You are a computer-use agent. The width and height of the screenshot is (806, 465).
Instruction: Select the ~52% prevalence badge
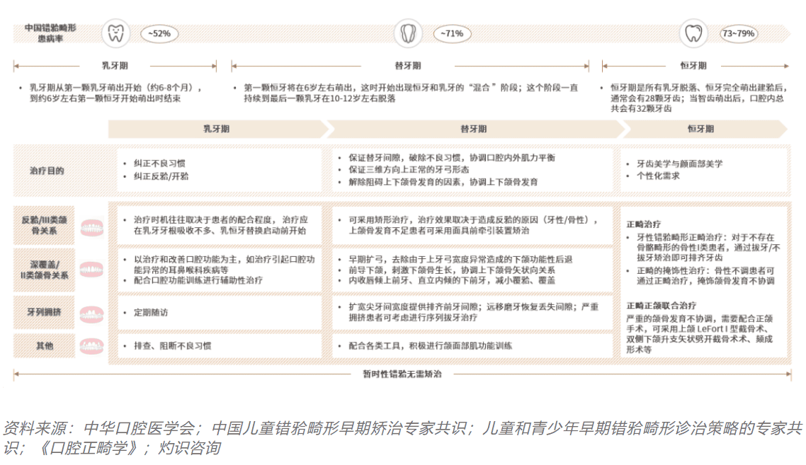[x=158, y=33]
